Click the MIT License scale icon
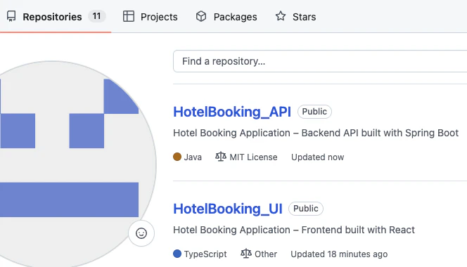467x267 pixels. point(221,156)
